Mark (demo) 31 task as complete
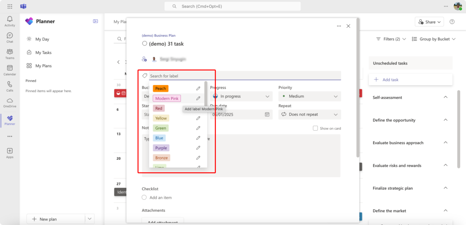The image size is (466, 225). pos(144,44)
